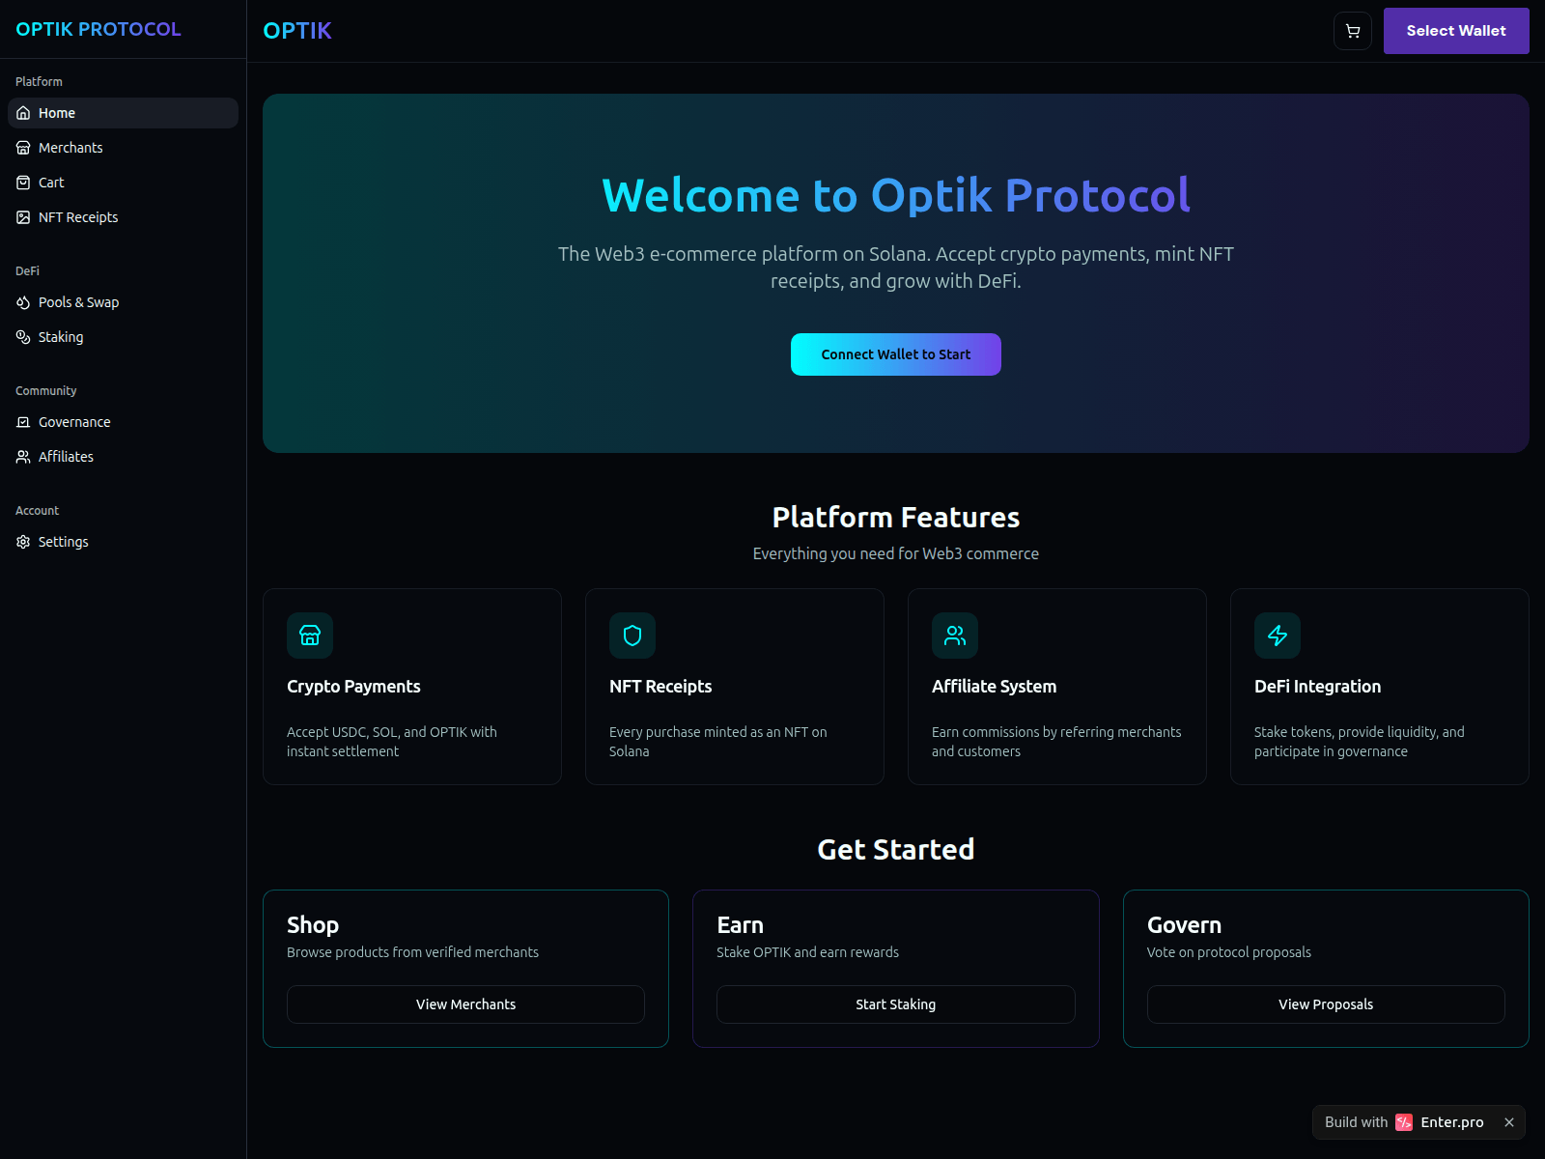1545x1159 pixels.
Task: Click Welcome to Optik Protocol headline
Action: tap(896, 195)
